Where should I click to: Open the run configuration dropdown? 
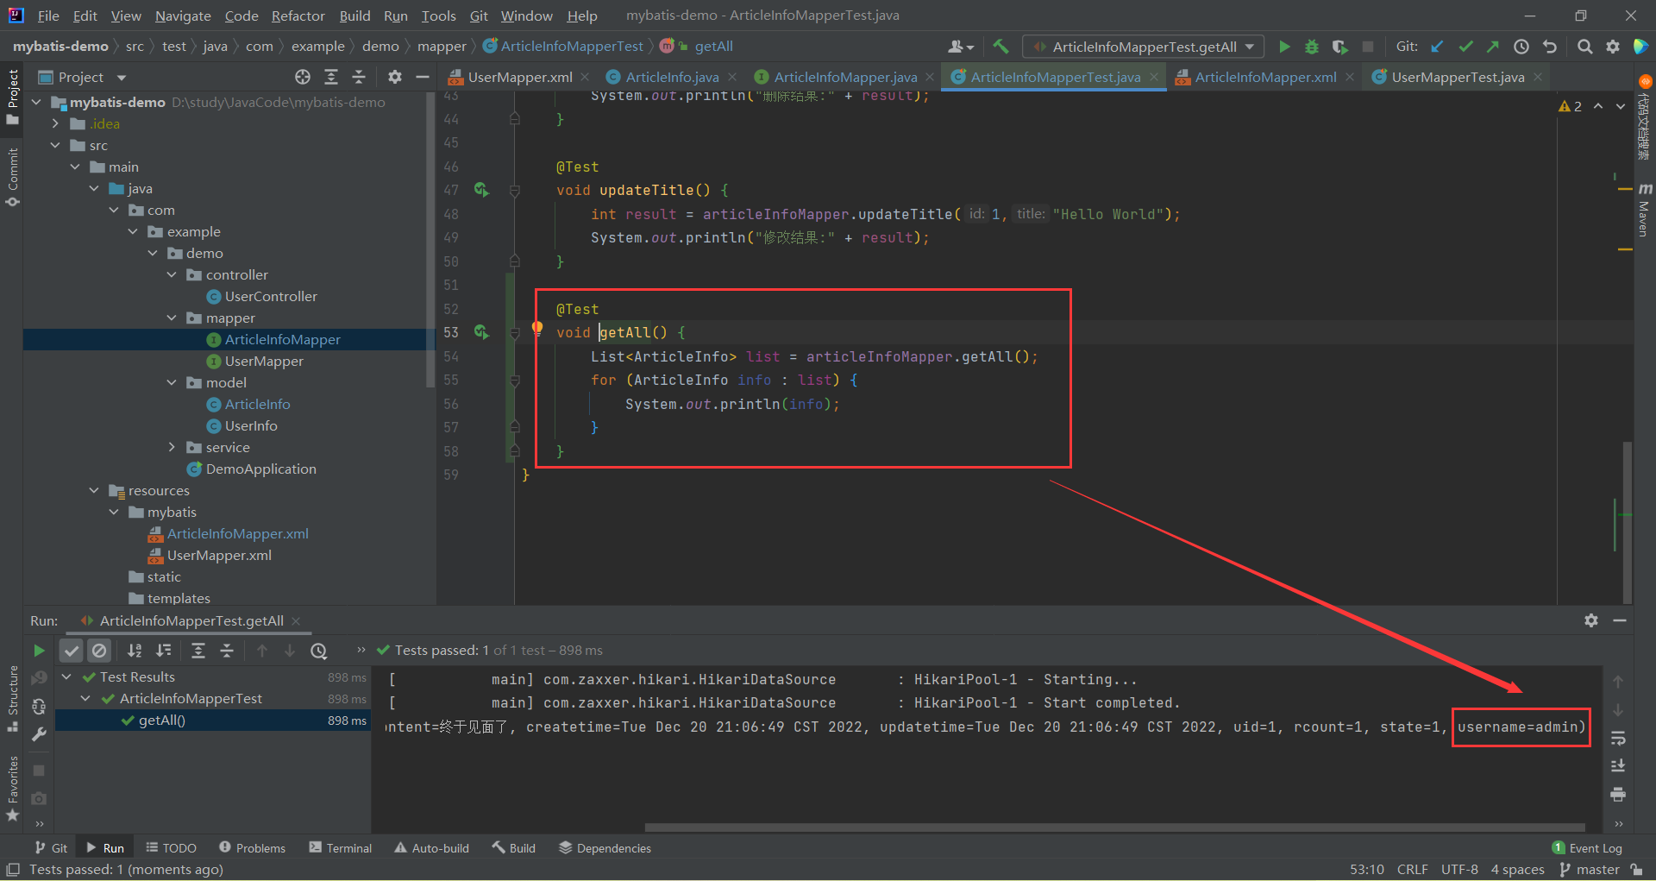coord(1144,47)
